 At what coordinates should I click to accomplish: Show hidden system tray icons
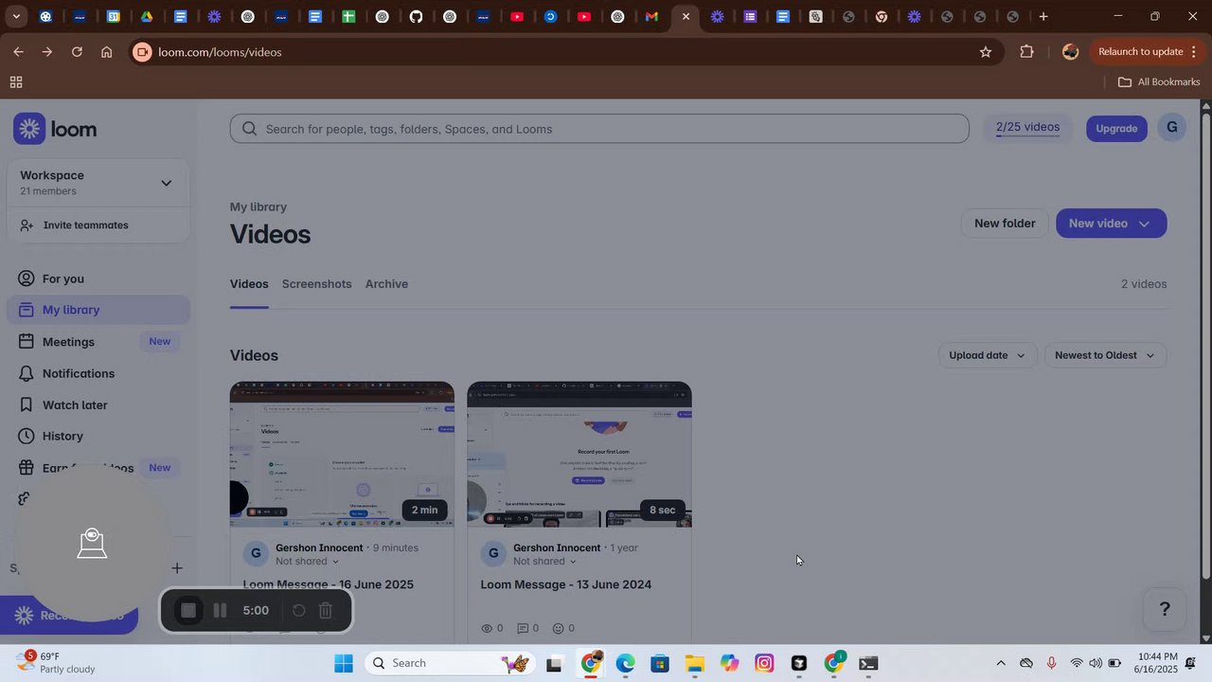pyautogui.click(x=1001, y=663)
